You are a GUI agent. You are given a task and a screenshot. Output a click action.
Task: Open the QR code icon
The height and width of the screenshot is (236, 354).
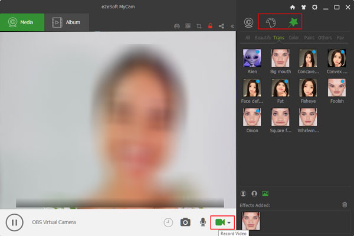pos(188,26)
